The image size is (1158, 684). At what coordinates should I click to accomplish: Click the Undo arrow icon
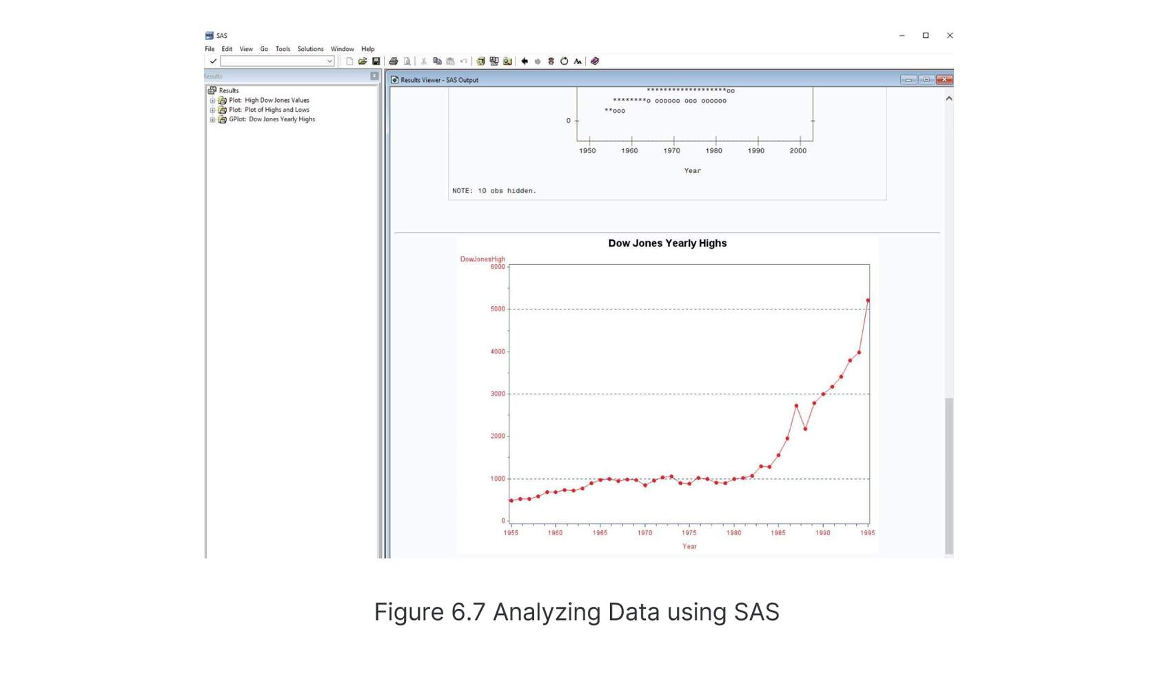pyautogui.click(x=464, y=61)
